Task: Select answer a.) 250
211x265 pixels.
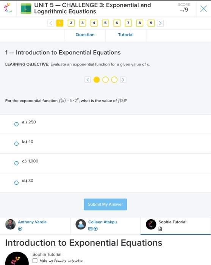Action: tap(16, 124)
